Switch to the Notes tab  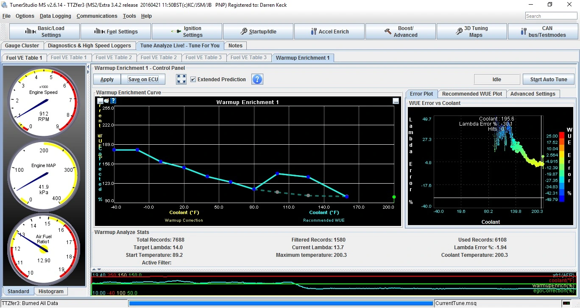pyautogui.click(x=235, y=46)
